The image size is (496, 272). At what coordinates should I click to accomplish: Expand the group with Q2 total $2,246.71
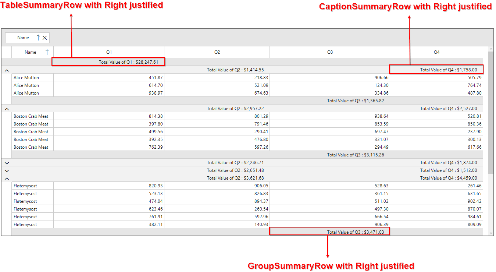[7, 163]
